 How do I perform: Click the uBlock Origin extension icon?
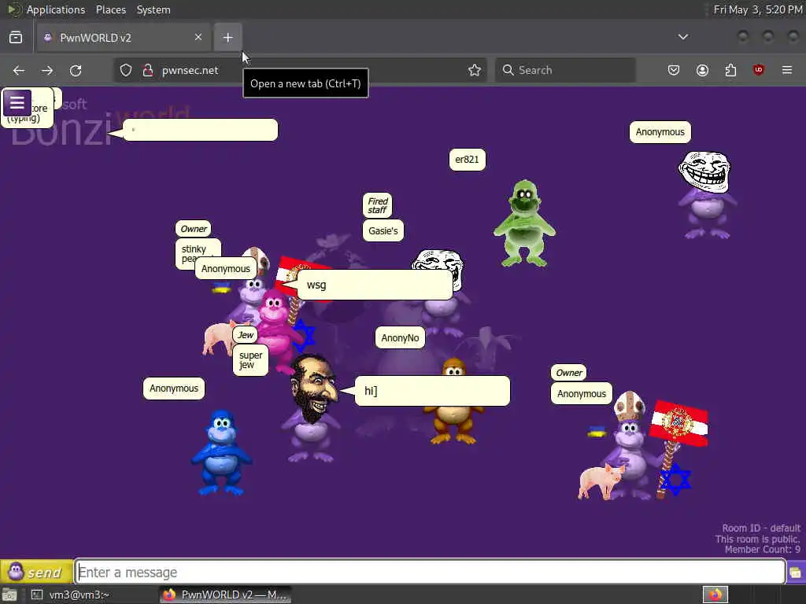click(x=759, y=70)
